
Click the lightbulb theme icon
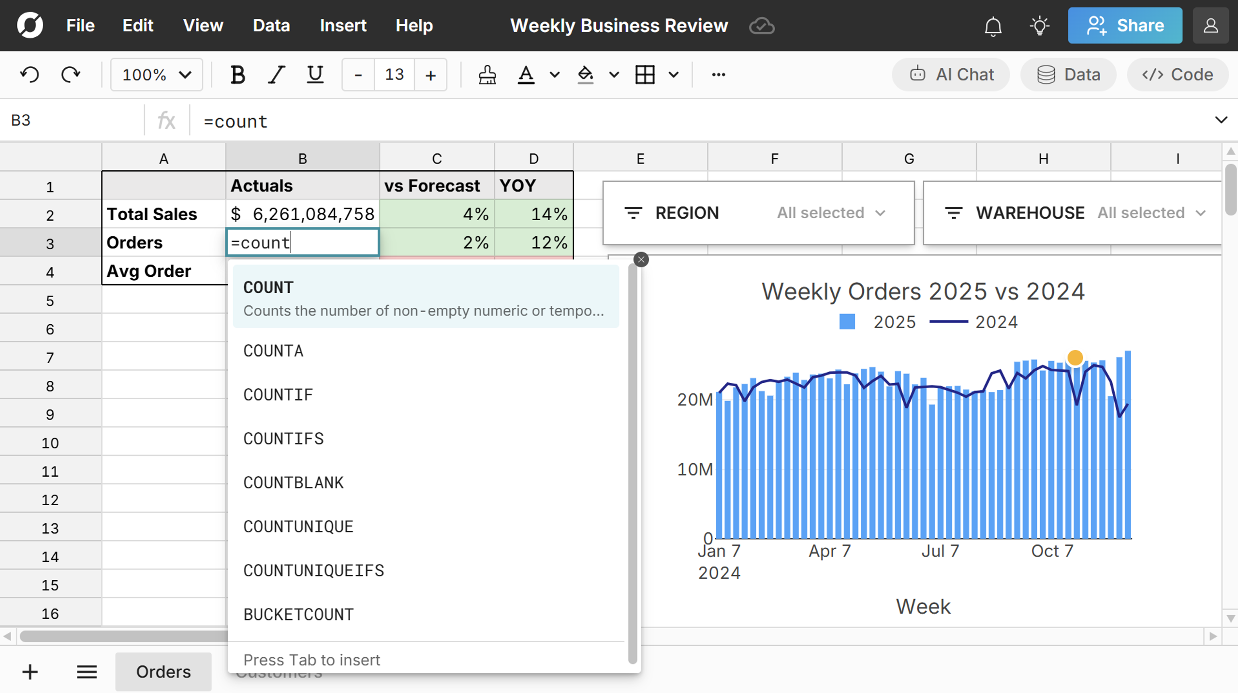tap(1039, 26)
